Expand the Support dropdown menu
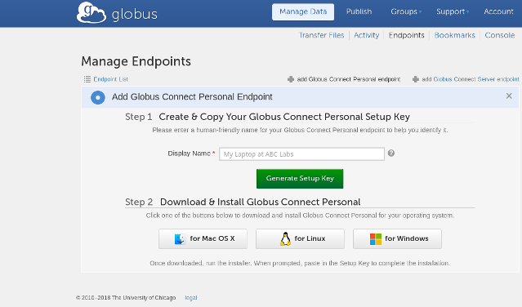Screen dimensions: 522x307 [x=453, y=11]
